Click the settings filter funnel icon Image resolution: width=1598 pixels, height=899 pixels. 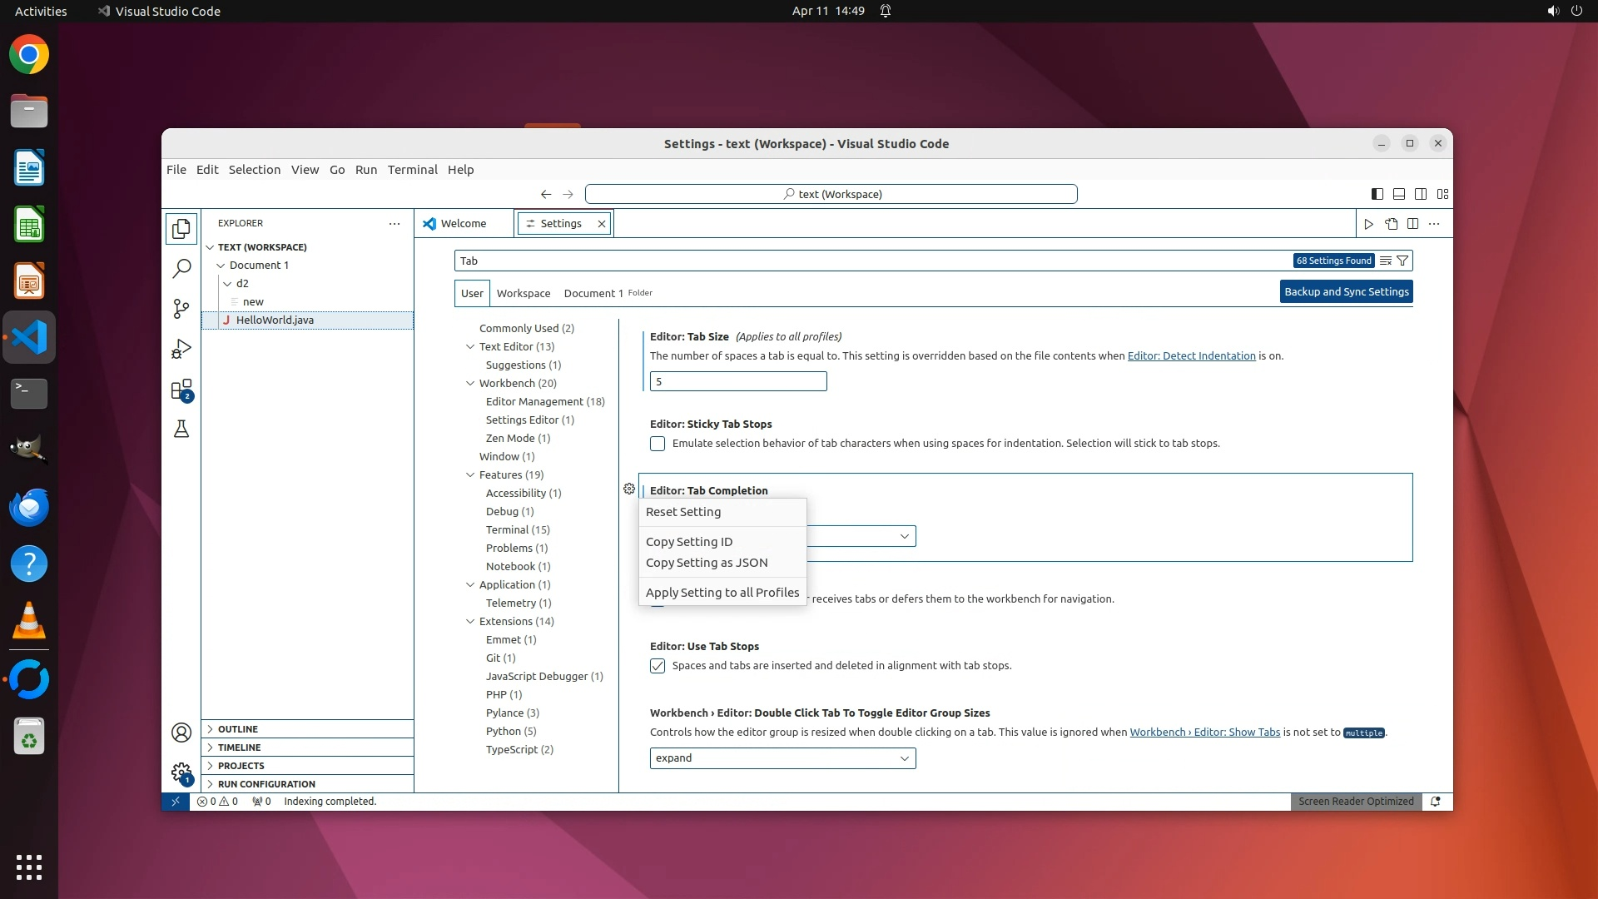coord(1402,261)
